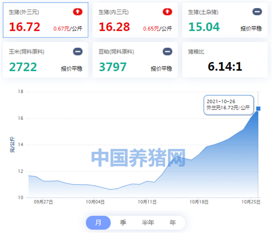Click the stable minus icon on 玉米 card
Image resolution: width=273 pixels, height=233 pixels.
click(78, 52)
